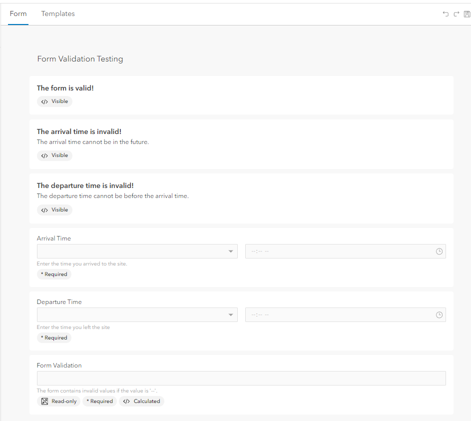471x421 pixels.
Task: Select the Form tab
Action: (18, 14)
